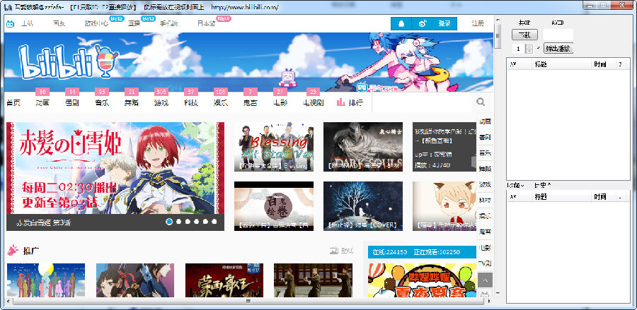
Task: Click the 下载 download button
Action: click(x=524, y=35)
